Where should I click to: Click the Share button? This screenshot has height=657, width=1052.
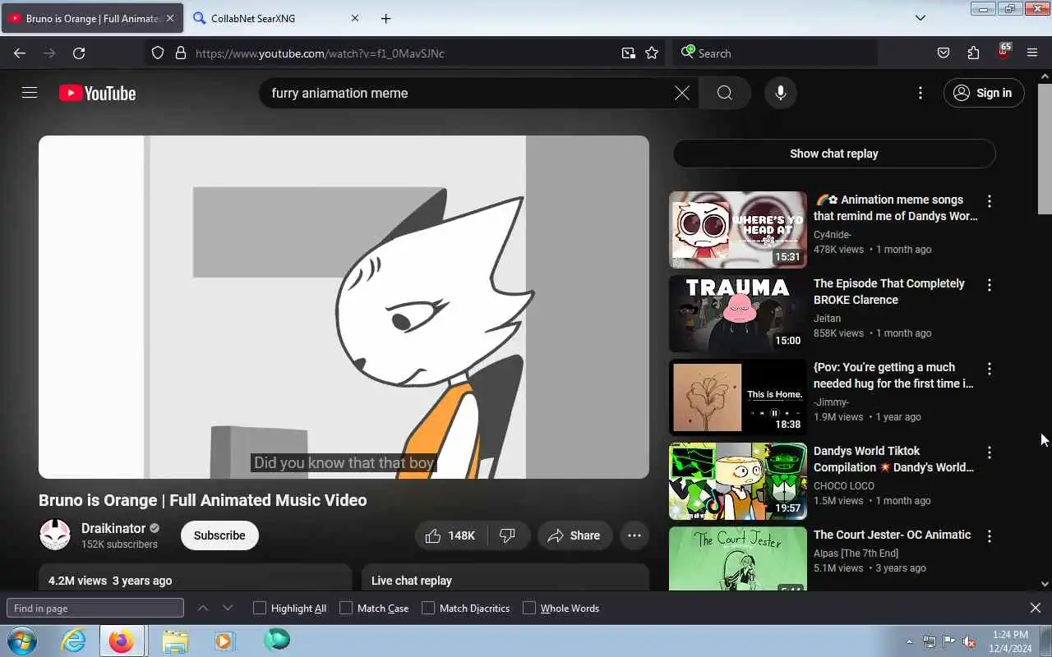tap(574, 535)
